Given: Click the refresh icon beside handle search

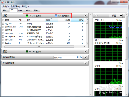Looking at the screenshot, I should pyautogui.click(x=81, y=57).
